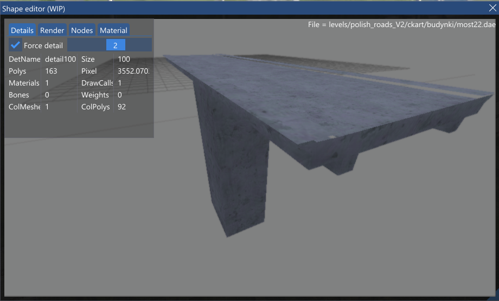Image resolution: width=499 pixels, height=301 pixels.
Task: Click the Shape editor (WIP) title
Action: coord(34,9)
